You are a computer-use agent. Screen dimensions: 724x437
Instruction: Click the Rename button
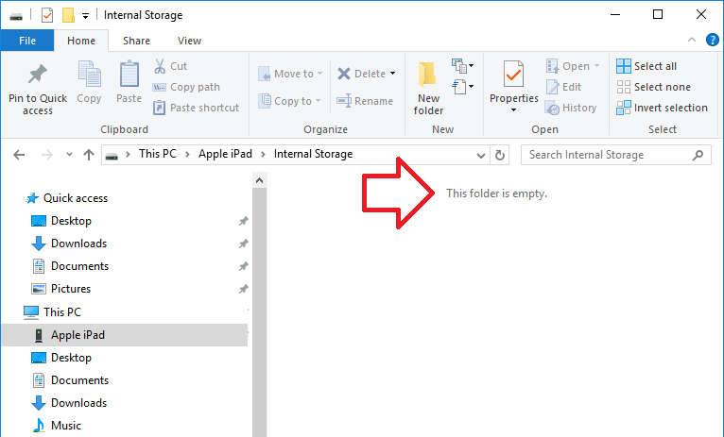point(365,101)
